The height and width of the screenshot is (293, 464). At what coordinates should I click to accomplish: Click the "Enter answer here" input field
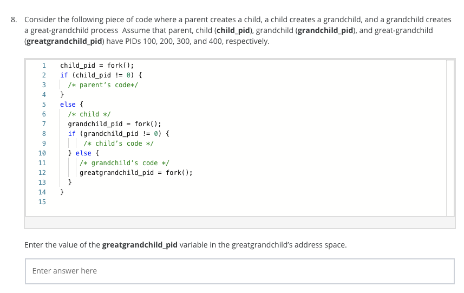239,271
